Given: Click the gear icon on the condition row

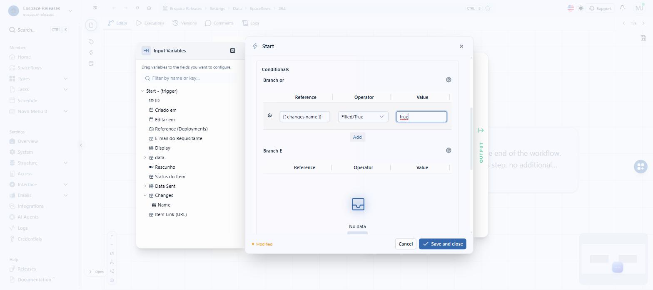Looking at the screenshot, I should click(270, 116).
